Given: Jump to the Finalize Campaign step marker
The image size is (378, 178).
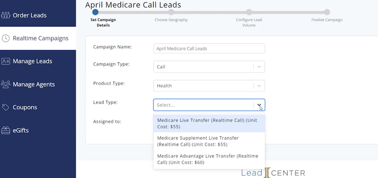Looking at the screenshot, I should [x=327, y=12].
